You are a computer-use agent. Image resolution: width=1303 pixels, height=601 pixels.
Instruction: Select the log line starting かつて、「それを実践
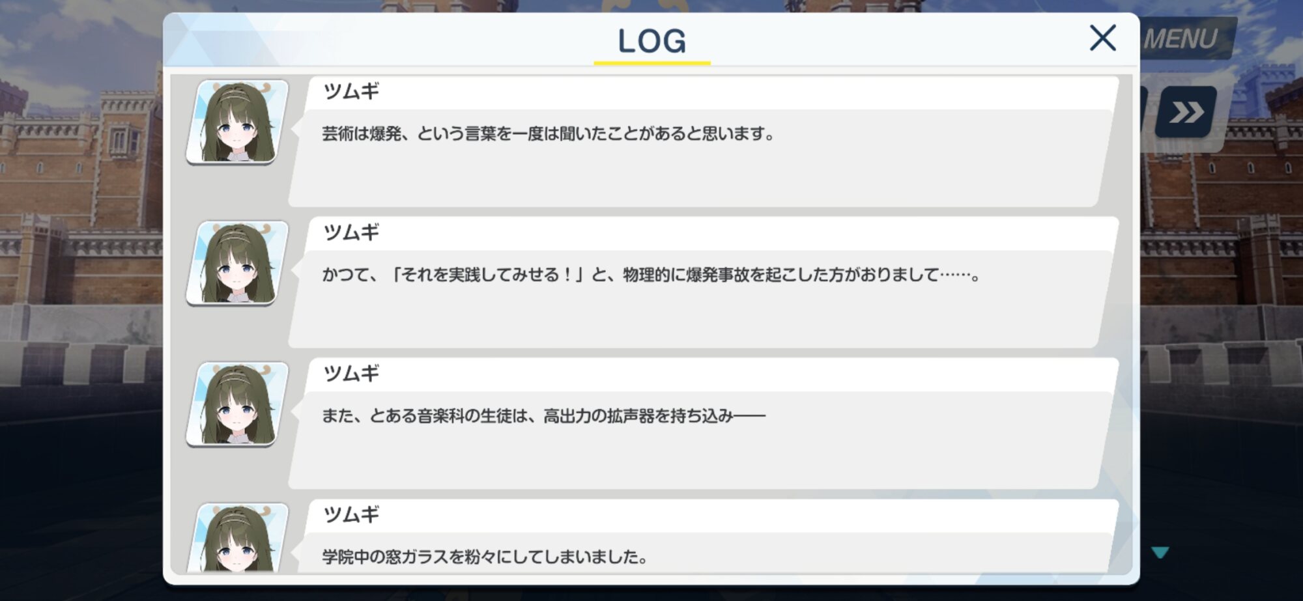click(651, 275)
